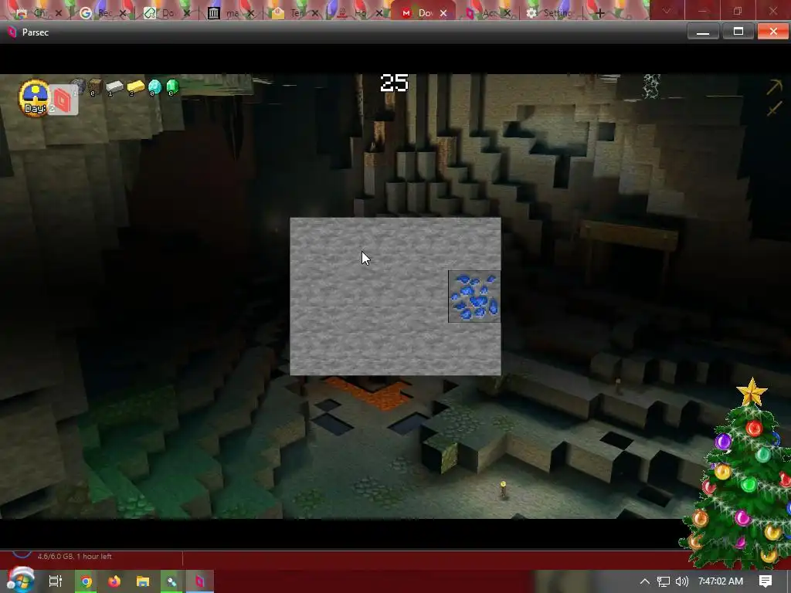Minimize the Parsec window
Viewport: 791px width, 593px height.
click(x=703, y=32)
